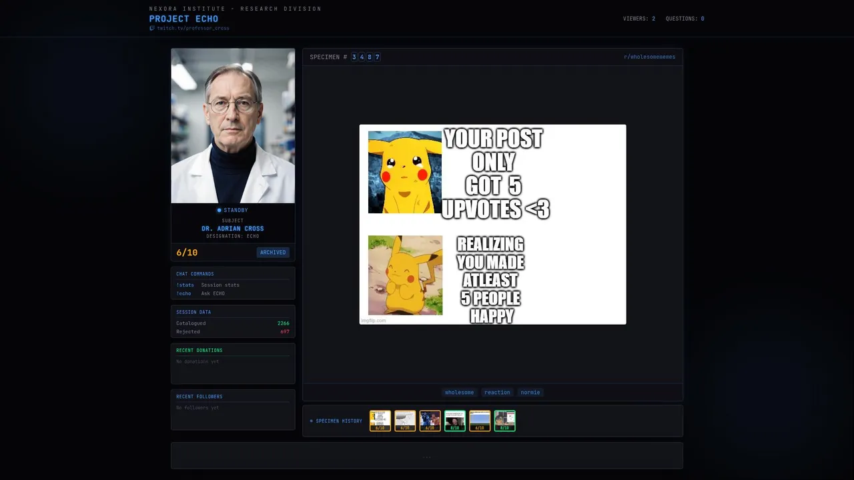
Task: Open fourth history thumbnail rated 8/10
Action: 455,421
